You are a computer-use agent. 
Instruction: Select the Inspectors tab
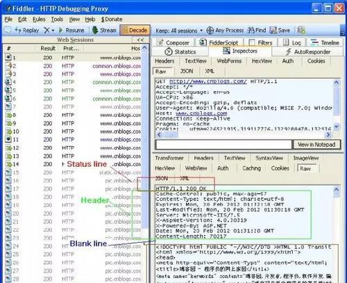tap(240, 51)
